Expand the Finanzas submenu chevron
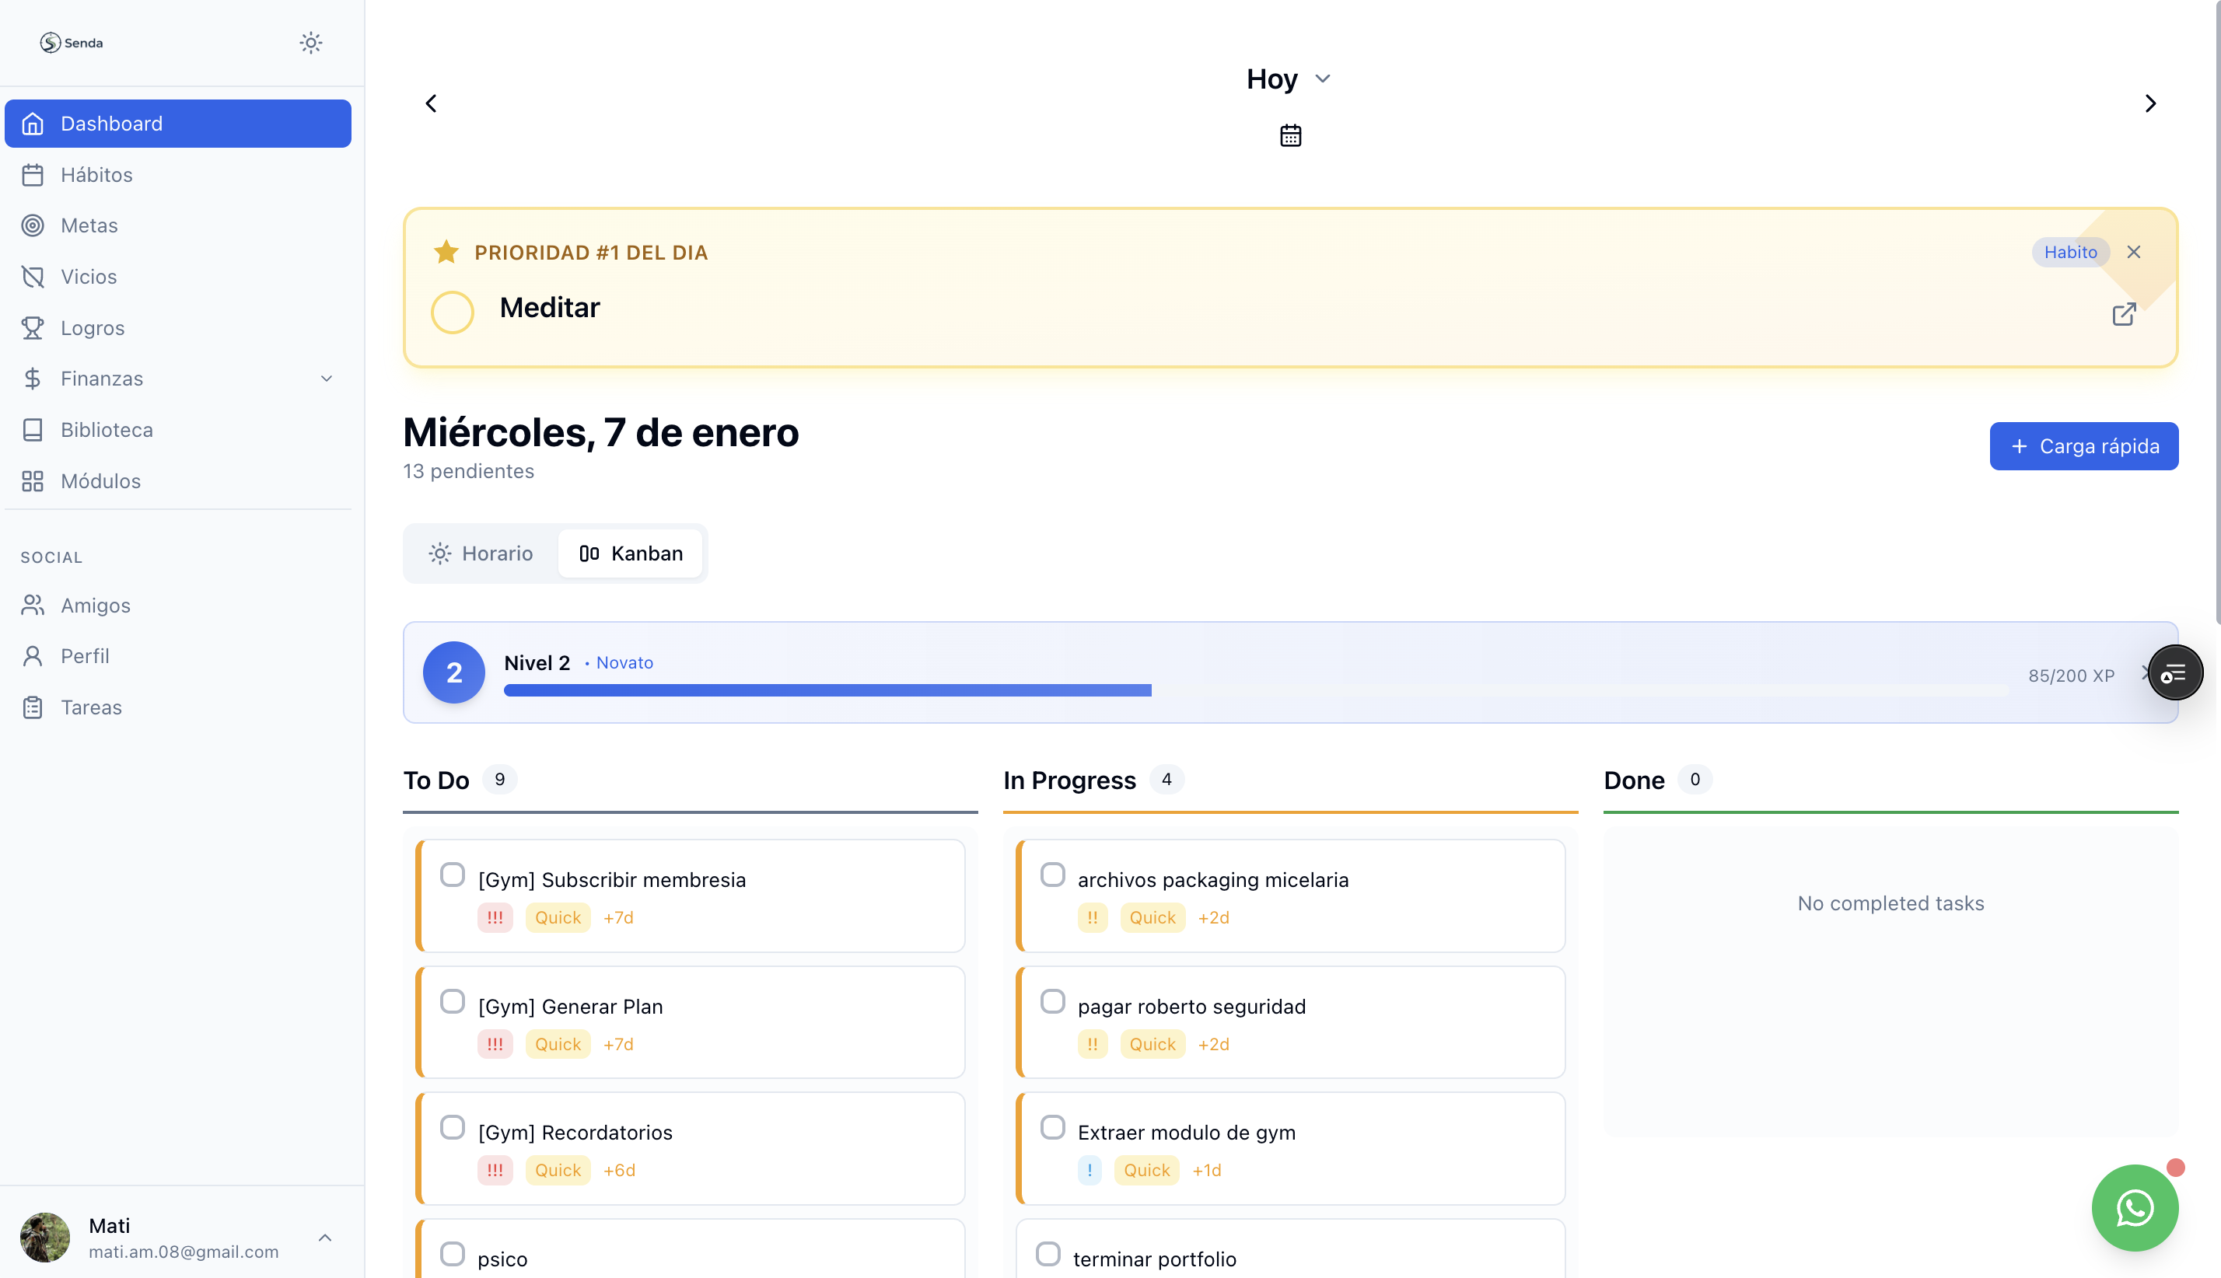Image resolution: width=2221 pixels, height=1278 pixels. [x=326, y=379]
